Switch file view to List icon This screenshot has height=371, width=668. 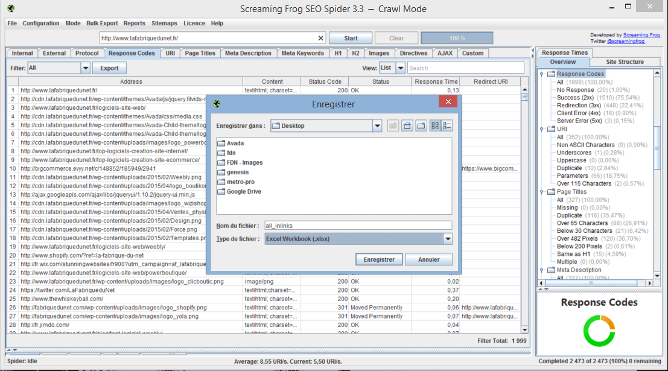pyautogui.click(x=434, y=125)
